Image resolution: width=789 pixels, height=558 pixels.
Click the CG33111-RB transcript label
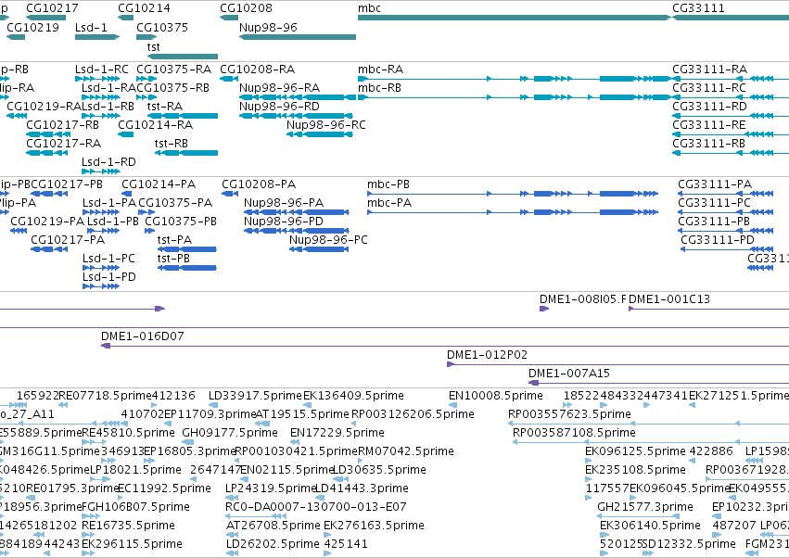pos(708,144)
